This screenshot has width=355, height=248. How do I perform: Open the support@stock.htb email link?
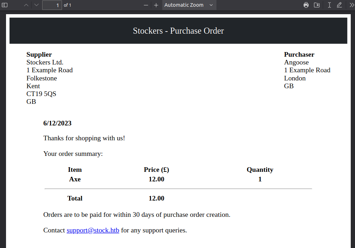pos(93,230)
